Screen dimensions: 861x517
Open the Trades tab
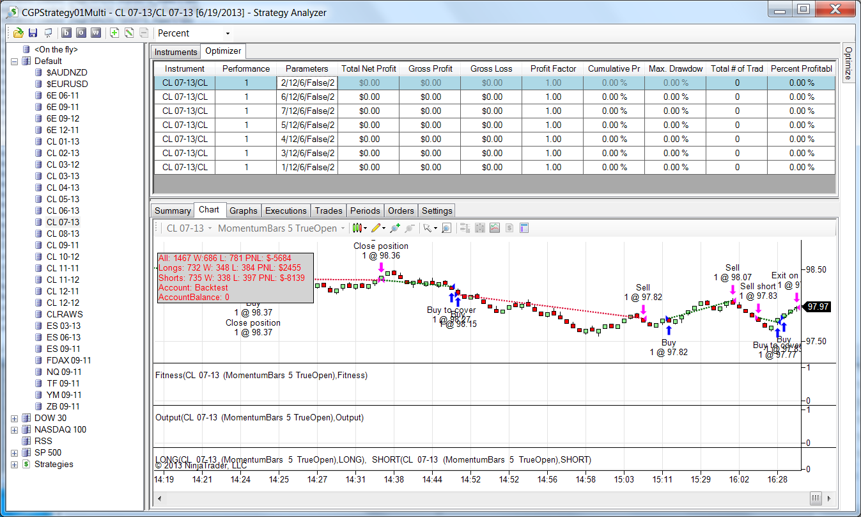click(x=329, y=211)
